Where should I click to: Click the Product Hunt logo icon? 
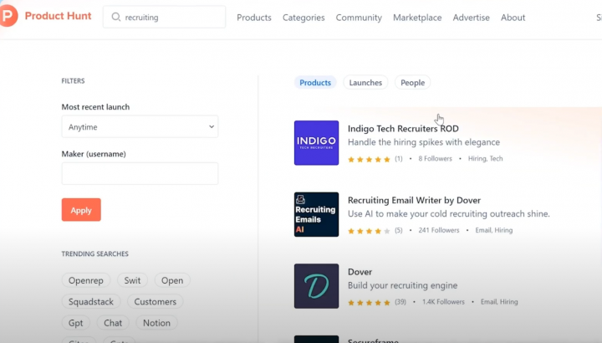coord(8,17)
